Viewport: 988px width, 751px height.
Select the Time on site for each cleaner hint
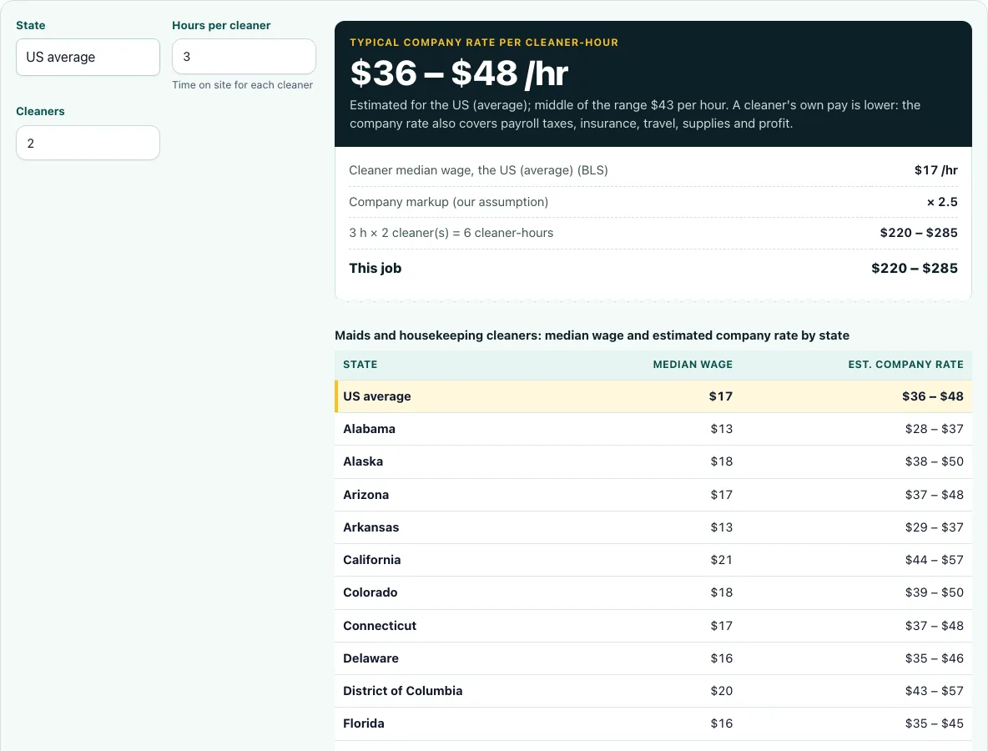pos(243,85)
